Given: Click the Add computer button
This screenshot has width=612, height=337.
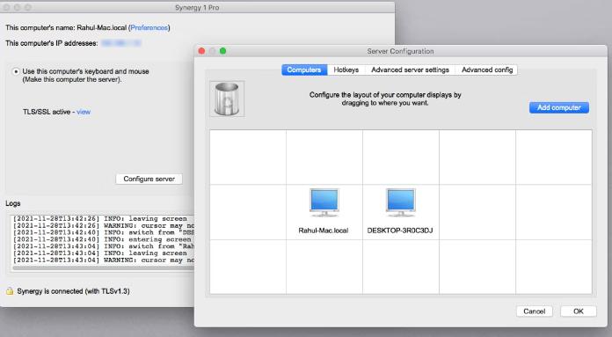Looking at the screenshot, I should tap(559, 107).
